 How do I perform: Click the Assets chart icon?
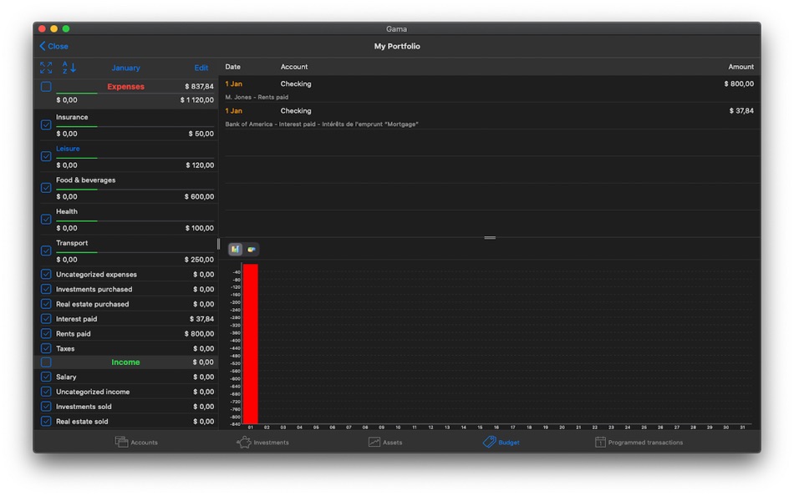point(374,442)
